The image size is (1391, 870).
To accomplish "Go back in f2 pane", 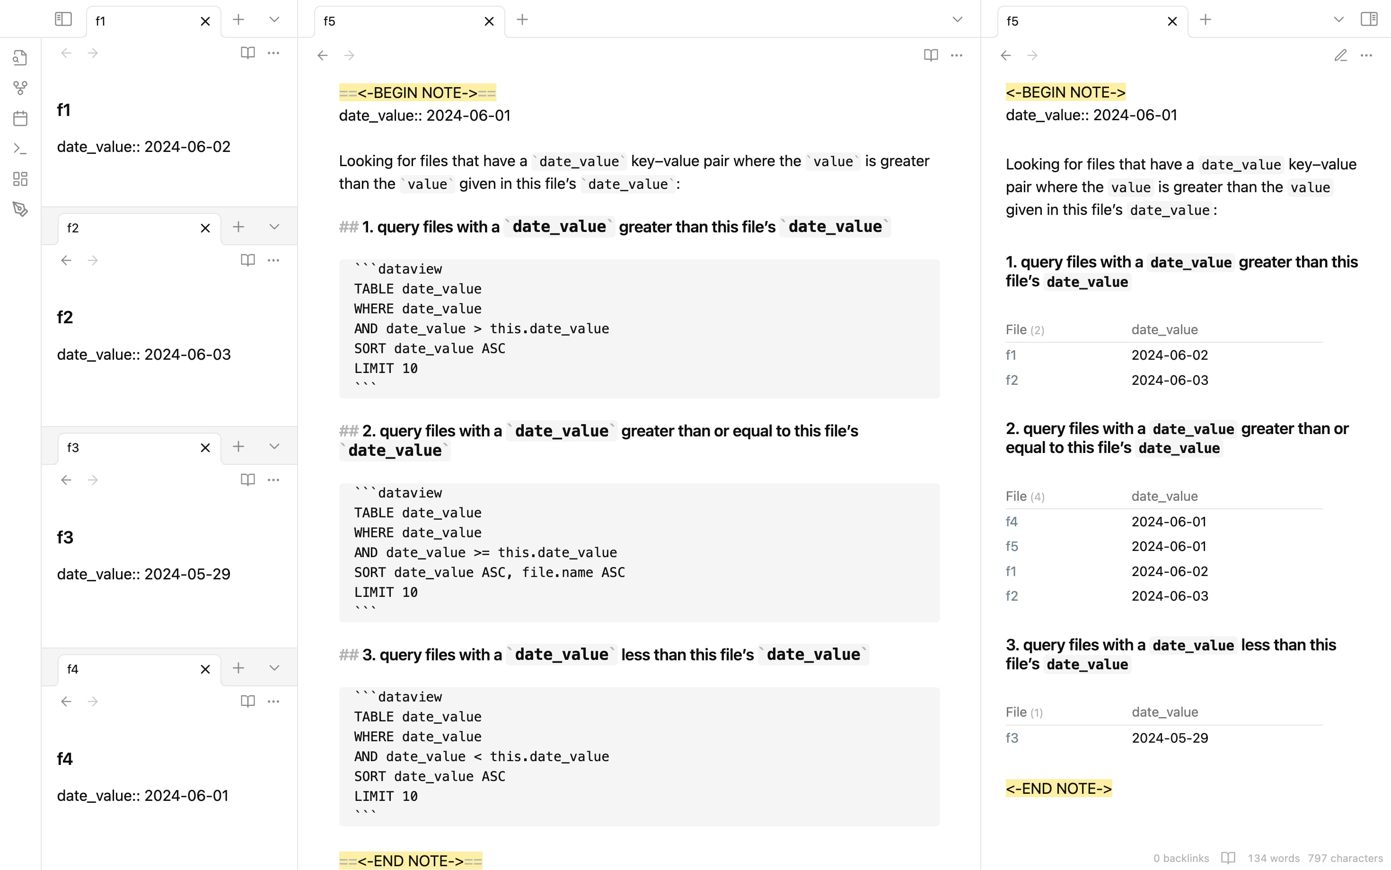I will [66, 261].
